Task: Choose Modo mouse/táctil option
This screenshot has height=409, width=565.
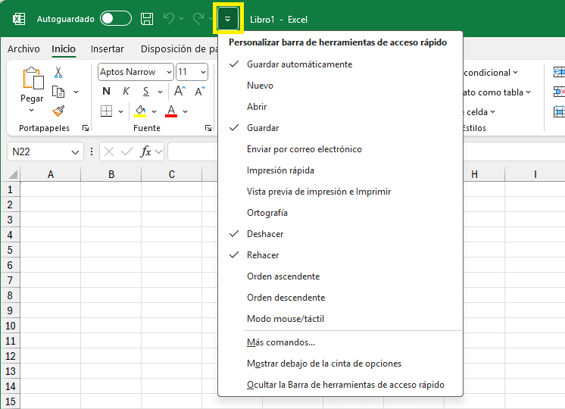Action: (340, 319)
